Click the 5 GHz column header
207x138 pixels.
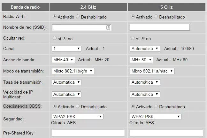pyautogui.click(x=166, y=7)
